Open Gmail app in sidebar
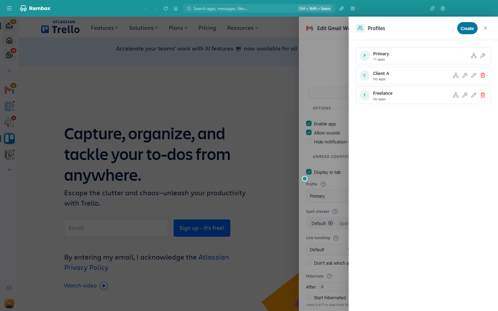Image resolution: width=498 pixels, height=311 pixels. click(9, 90)
